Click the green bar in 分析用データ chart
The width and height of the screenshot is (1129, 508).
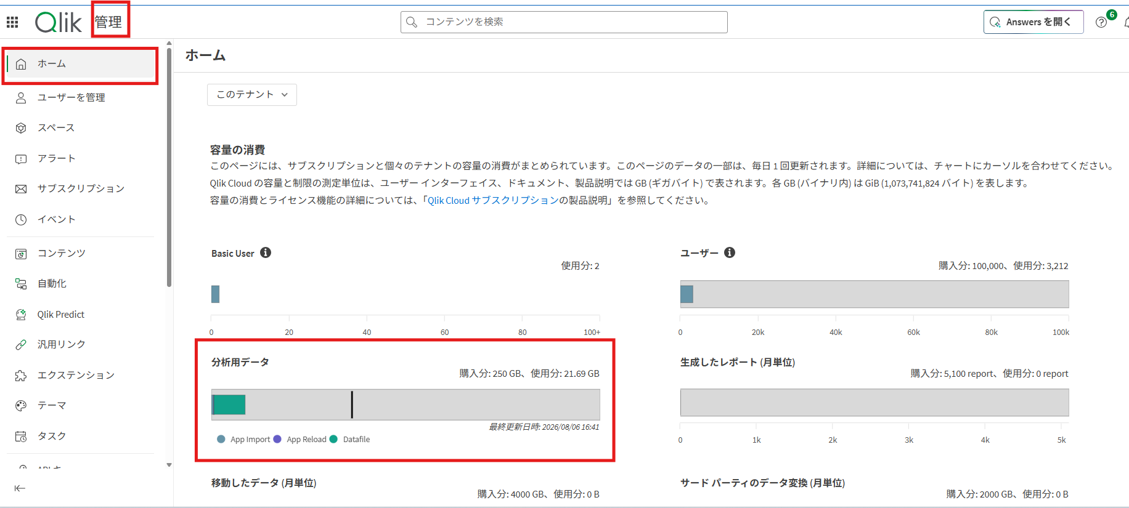pyautogui.click(x=229, y=405)
